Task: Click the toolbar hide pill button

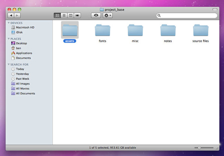Action: (215, 9)
